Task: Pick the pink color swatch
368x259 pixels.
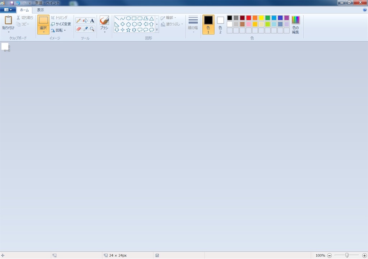Action: pos(249,24)
